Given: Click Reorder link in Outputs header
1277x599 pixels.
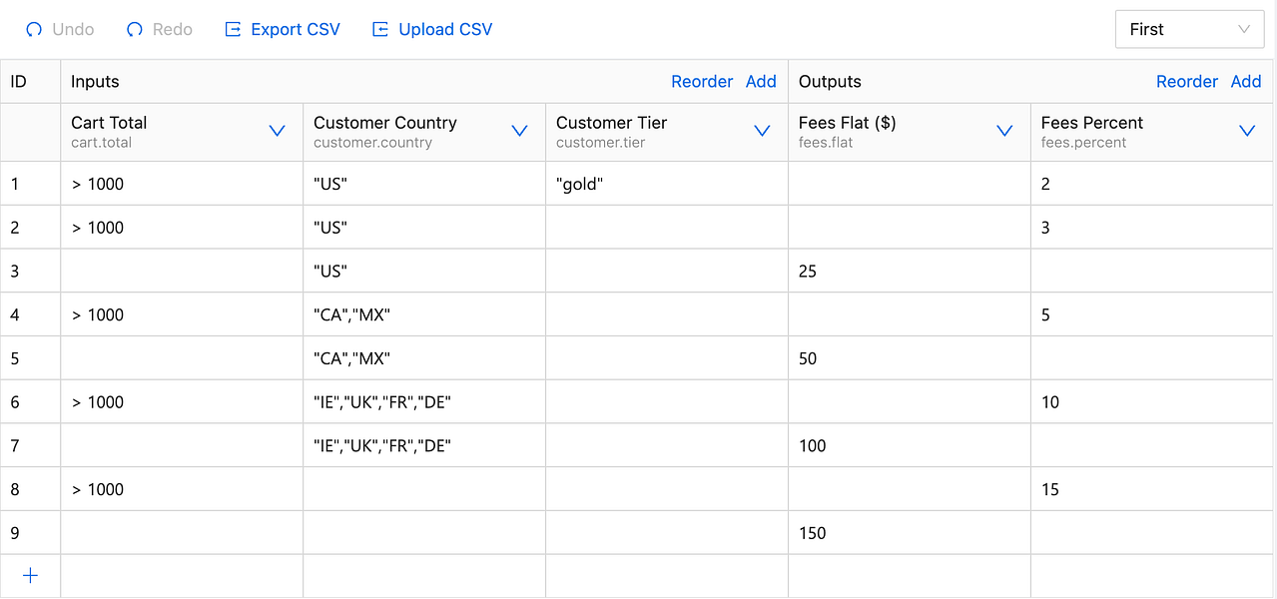Looking at the screenshot, I should tap(1187, 82).
